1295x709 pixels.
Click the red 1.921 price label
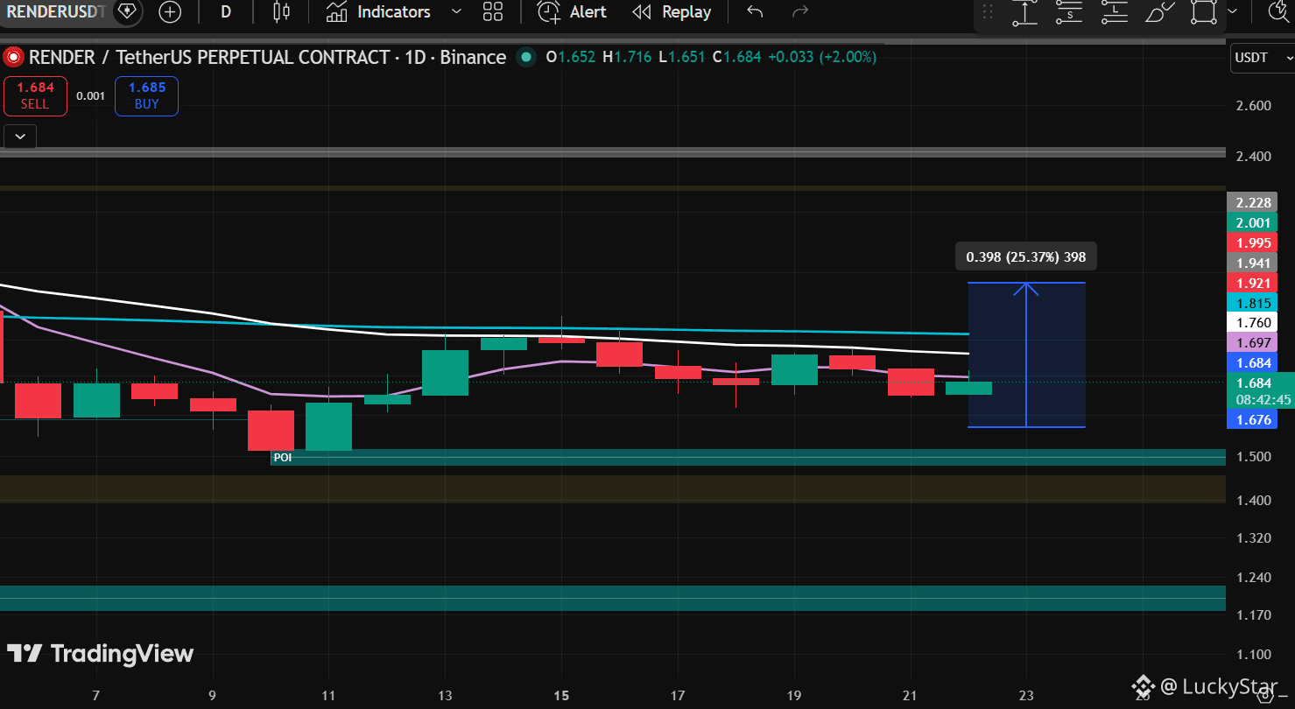click(1254, 283)
